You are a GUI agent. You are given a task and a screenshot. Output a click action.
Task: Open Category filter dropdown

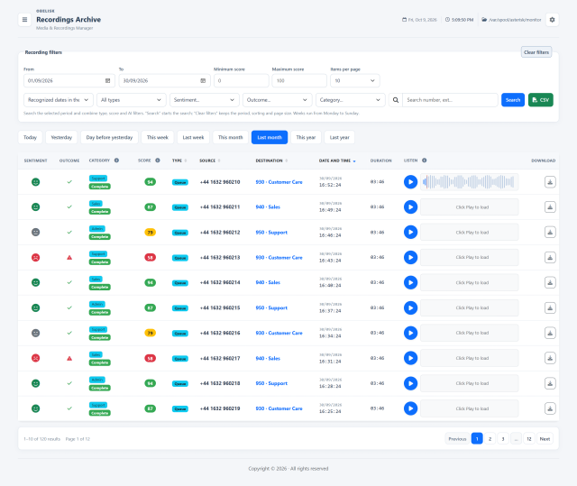351,100
